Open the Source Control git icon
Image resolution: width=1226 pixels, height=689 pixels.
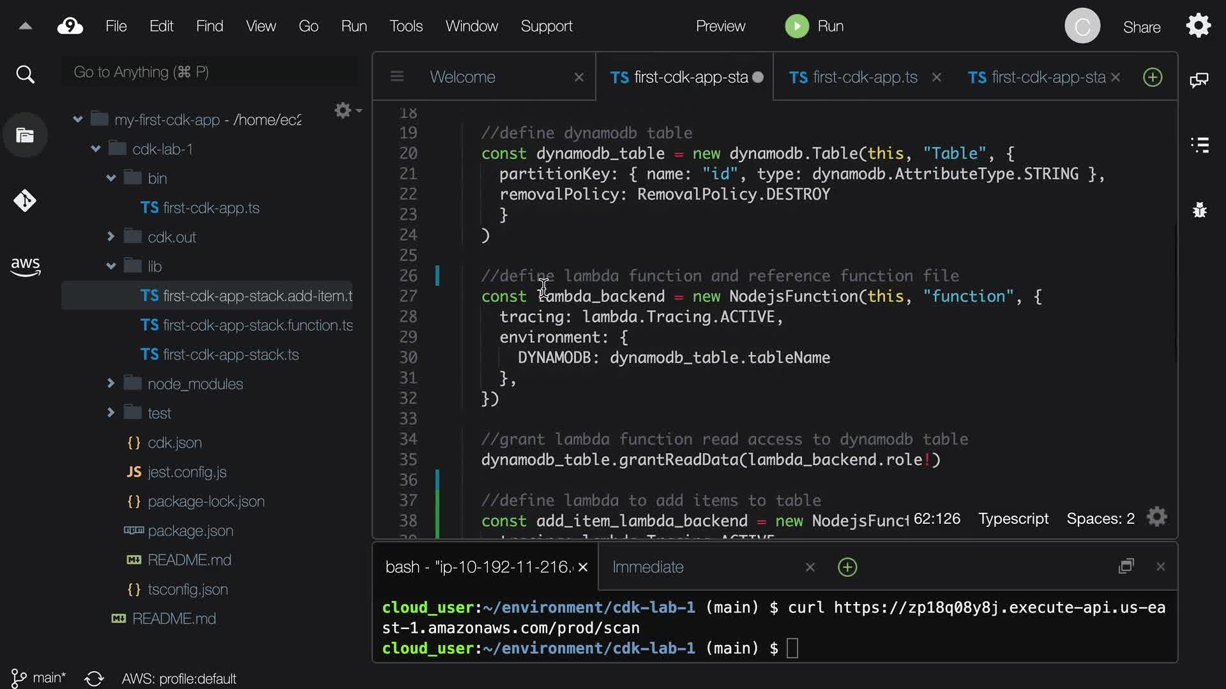25,201
